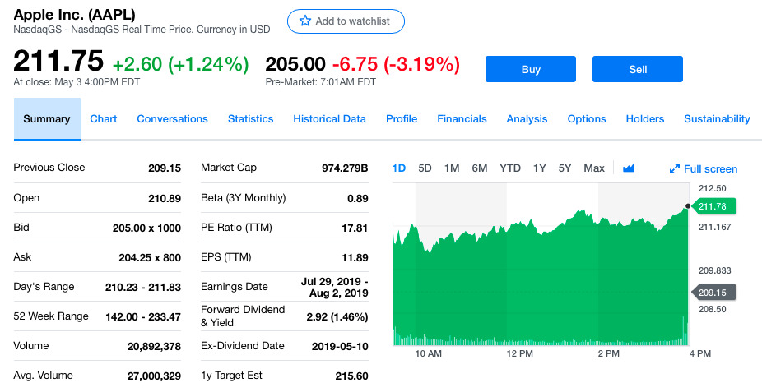Go to the Sustainability tab
The image size is (762, 392).
717,119
